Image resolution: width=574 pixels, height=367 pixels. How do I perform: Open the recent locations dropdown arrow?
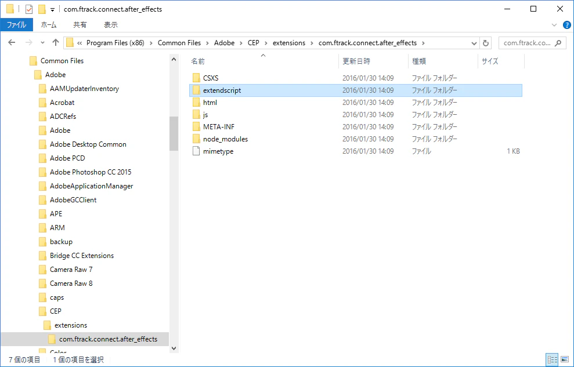coord(42,43)
